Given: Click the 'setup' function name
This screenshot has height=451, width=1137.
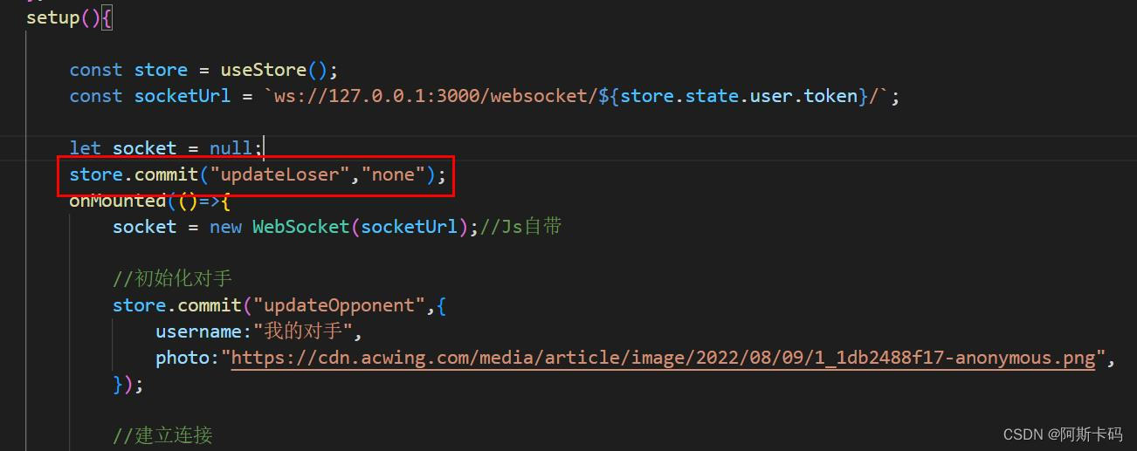Looking at the screenshot, I should tap(52, 17).
